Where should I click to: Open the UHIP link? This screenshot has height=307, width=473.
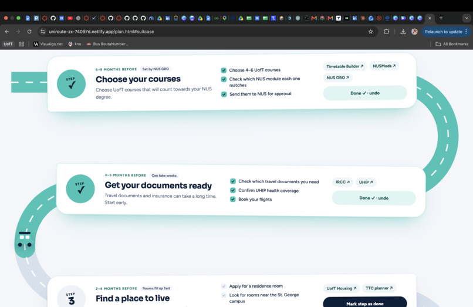click(x=366, y=182)
